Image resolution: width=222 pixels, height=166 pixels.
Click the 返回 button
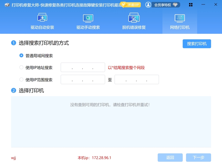tap(170, 157)
